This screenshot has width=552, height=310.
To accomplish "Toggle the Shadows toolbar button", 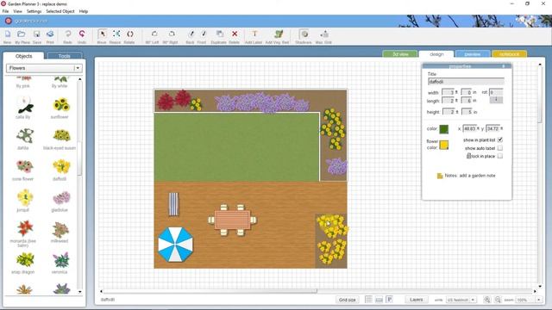I will pos(304,34).
